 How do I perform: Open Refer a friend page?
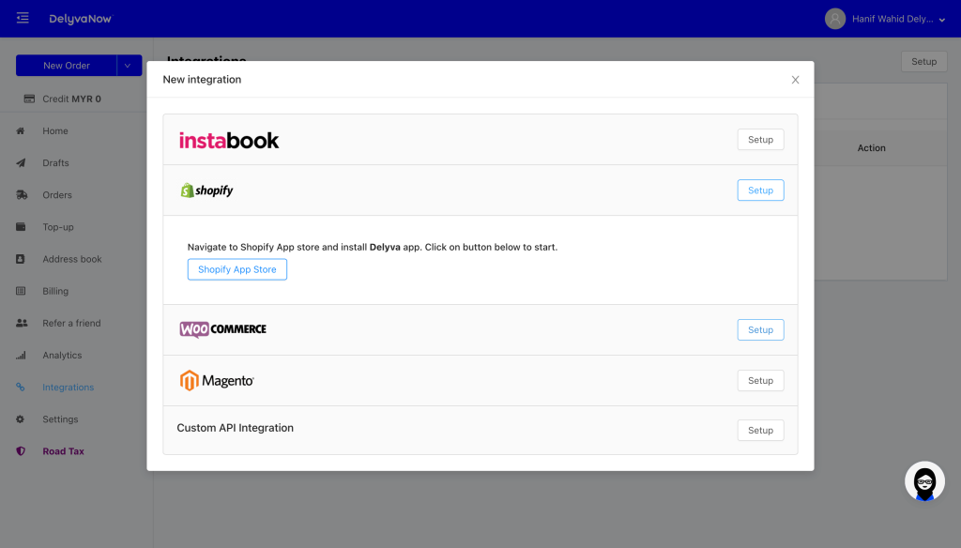coord(71,323)
